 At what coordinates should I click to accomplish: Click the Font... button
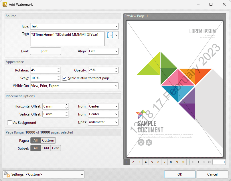point(46,51)
